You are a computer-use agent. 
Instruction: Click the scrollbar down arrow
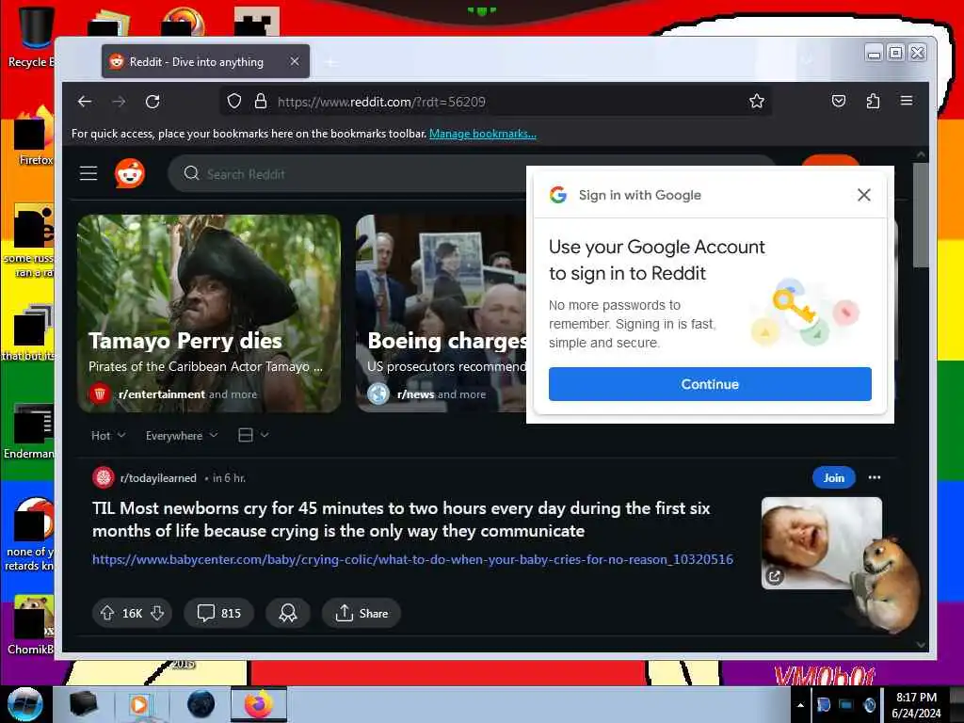click(x=921, y=645)
